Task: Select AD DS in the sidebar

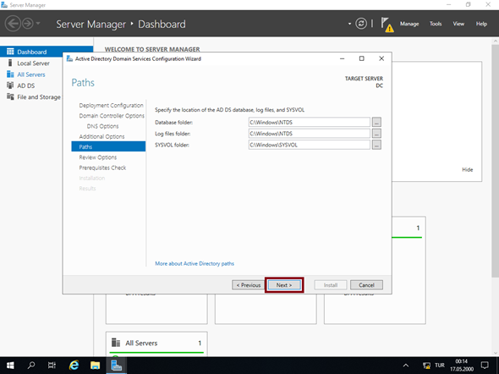Action: click(x=25, y=85)
